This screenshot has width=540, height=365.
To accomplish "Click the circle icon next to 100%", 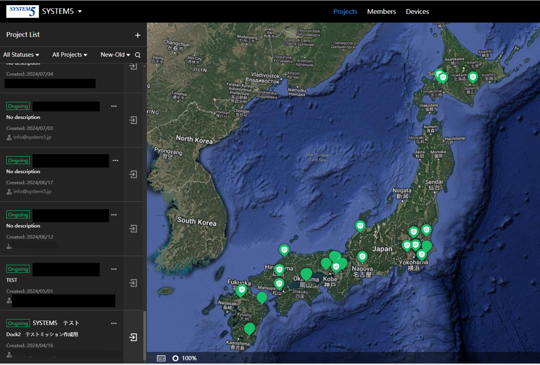I will [x=175, y=358].
